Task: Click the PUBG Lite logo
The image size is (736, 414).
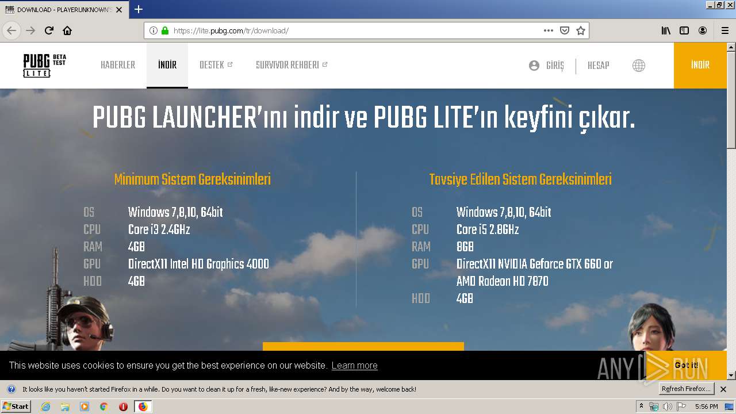Action: coord(45,65)
